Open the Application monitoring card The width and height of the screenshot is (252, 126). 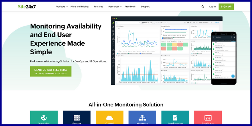point(175,117)
